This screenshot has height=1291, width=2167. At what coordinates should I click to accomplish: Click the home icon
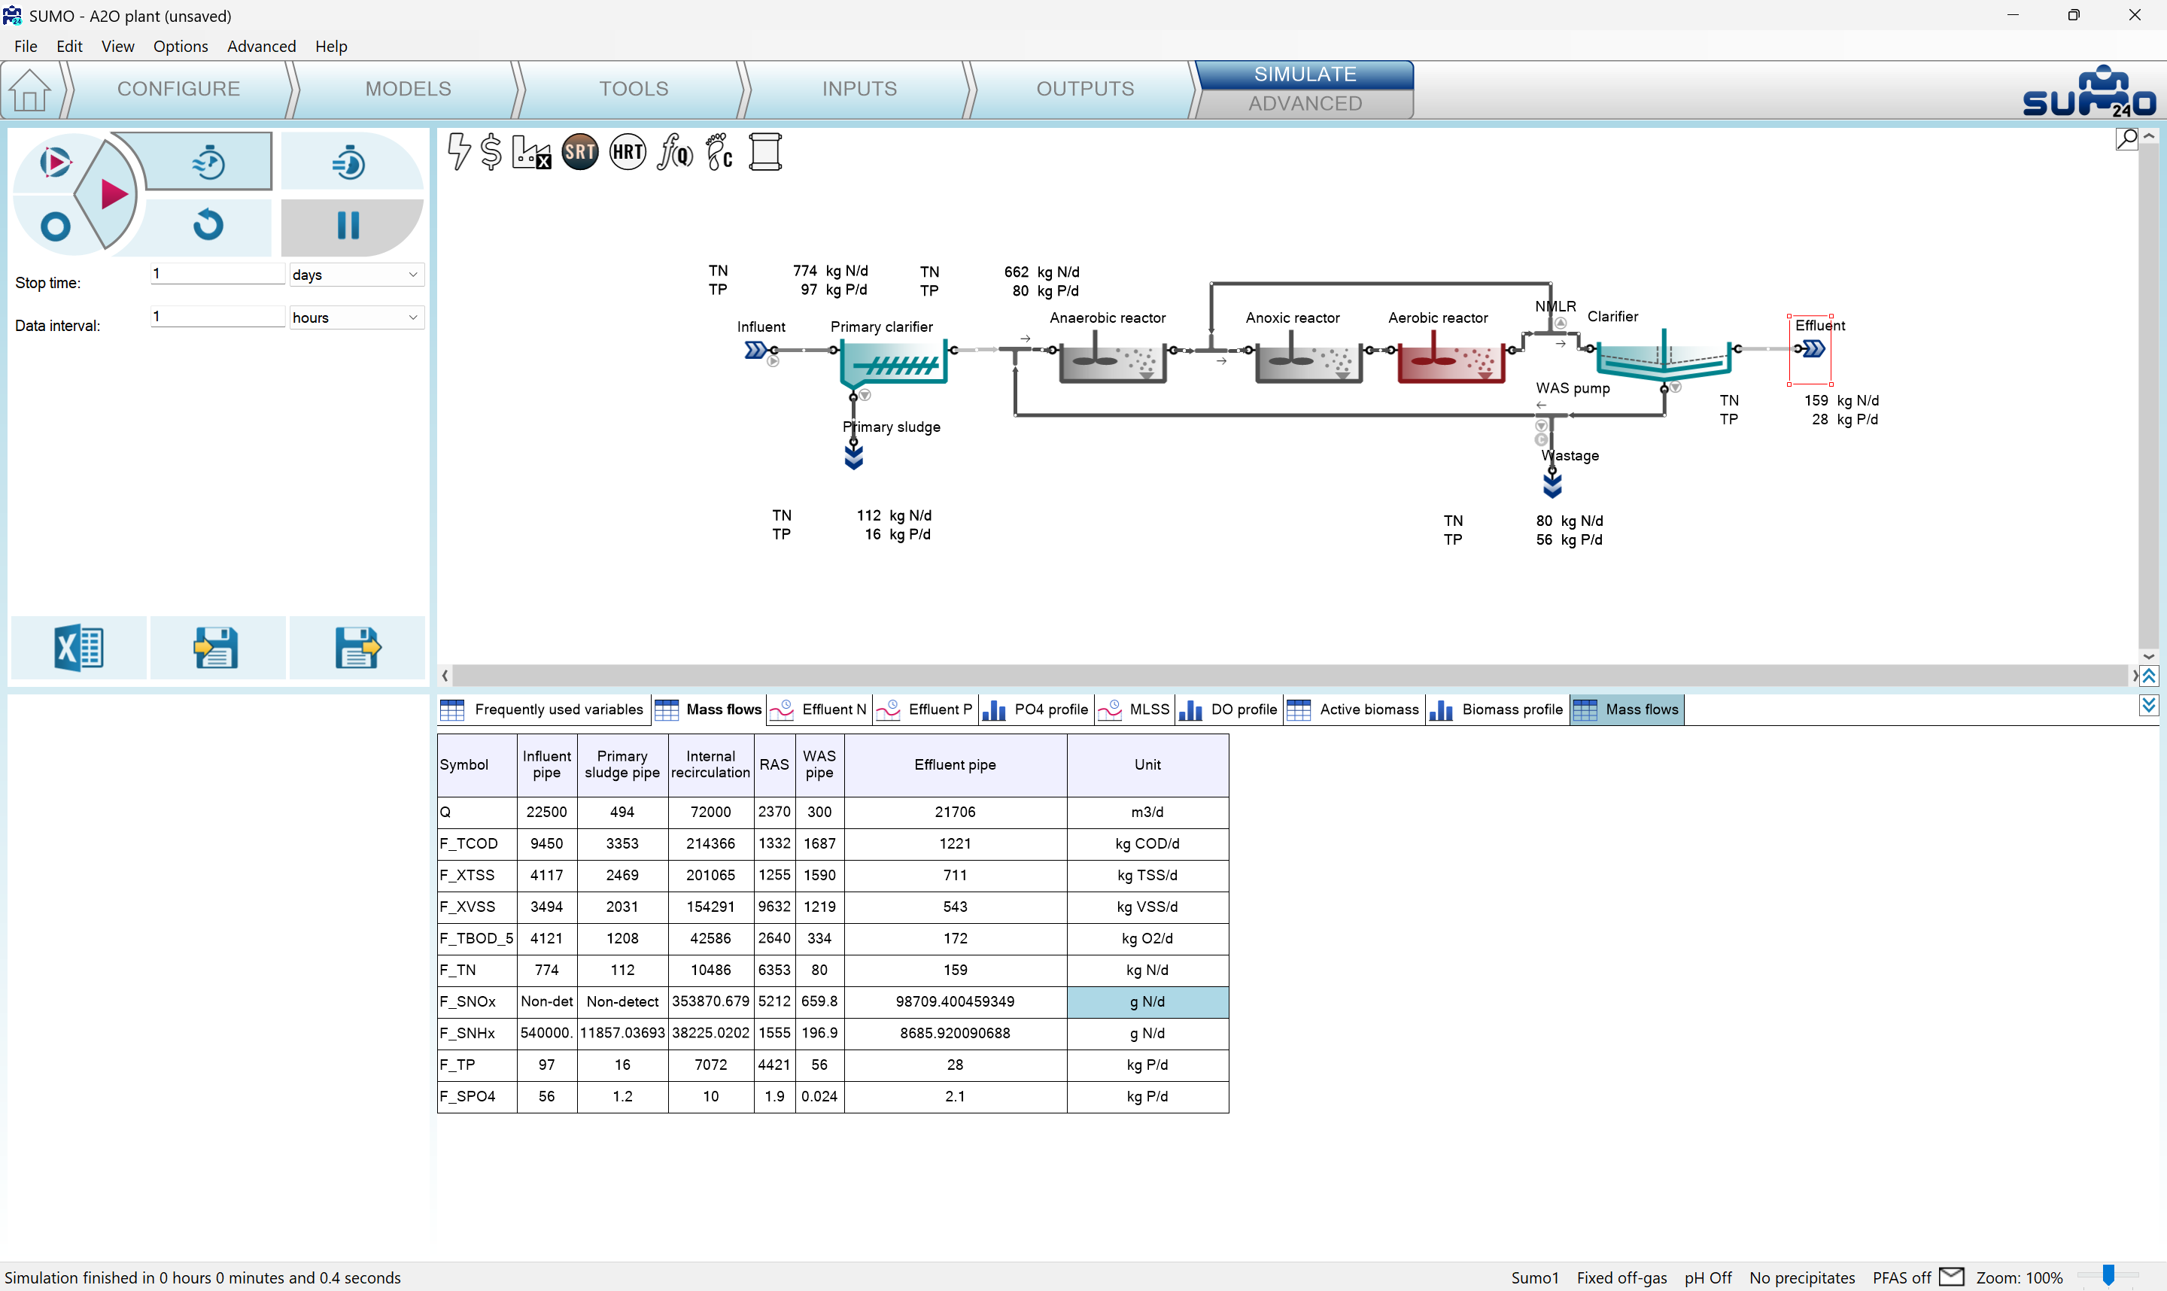click(x=29, y=90)
